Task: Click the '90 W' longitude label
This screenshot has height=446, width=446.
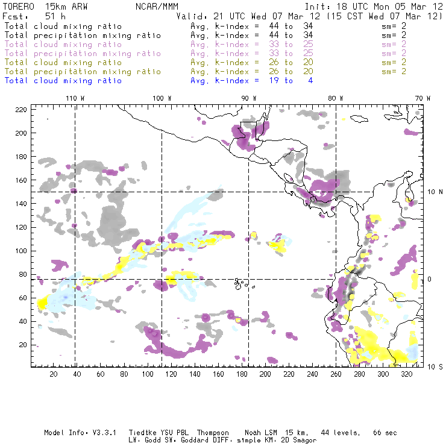Action: coord(249,98)
